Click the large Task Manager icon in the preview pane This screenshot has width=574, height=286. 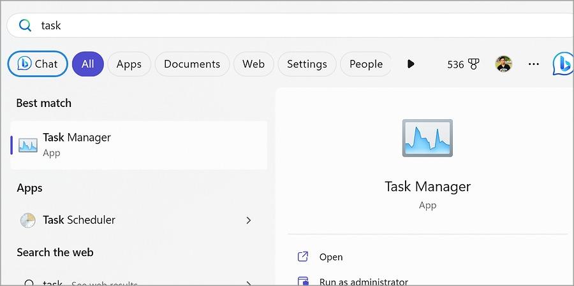pyautogui.click(x=427, y=138)
